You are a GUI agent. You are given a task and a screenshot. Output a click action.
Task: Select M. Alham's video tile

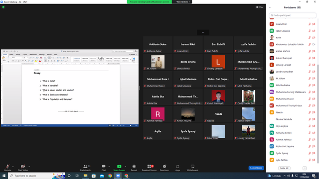tap(158, 62)
